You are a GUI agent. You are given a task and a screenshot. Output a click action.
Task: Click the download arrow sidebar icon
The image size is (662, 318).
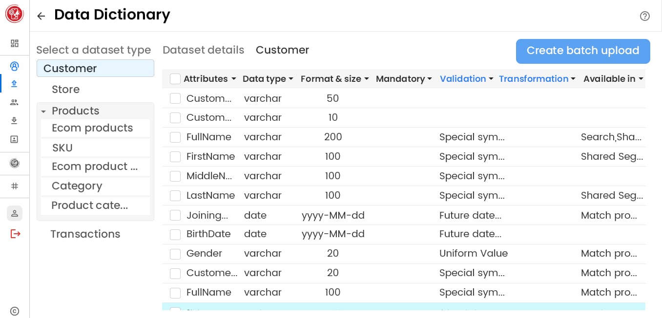14,120
